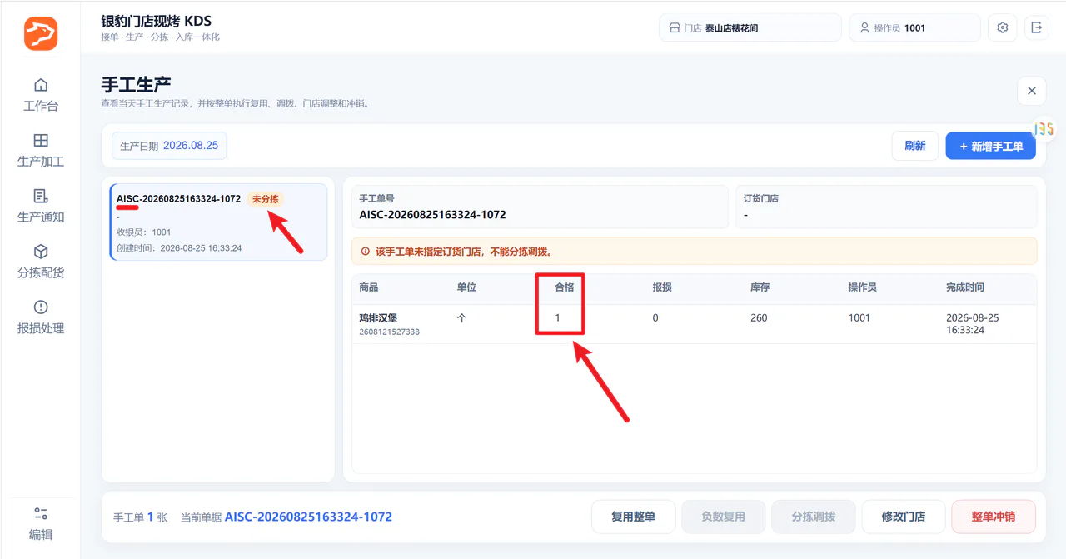Click 收银员：1001 in the order card
This screenshot has height=559, width=1066.
[x=144, y=232]
